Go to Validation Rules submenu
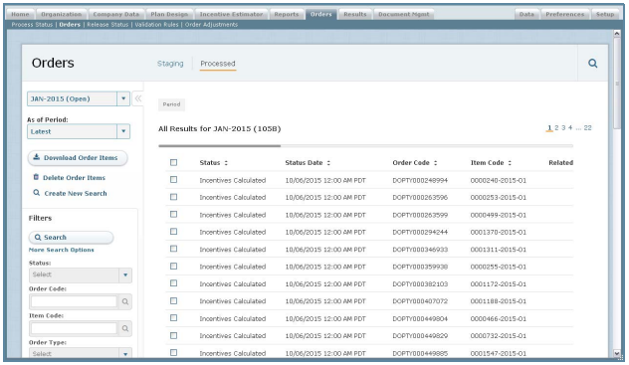629x365 pixels. point(156,25)
